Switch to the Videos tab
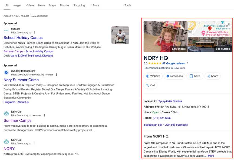Viewport: 234px width, 162px height. coord(30,5)
